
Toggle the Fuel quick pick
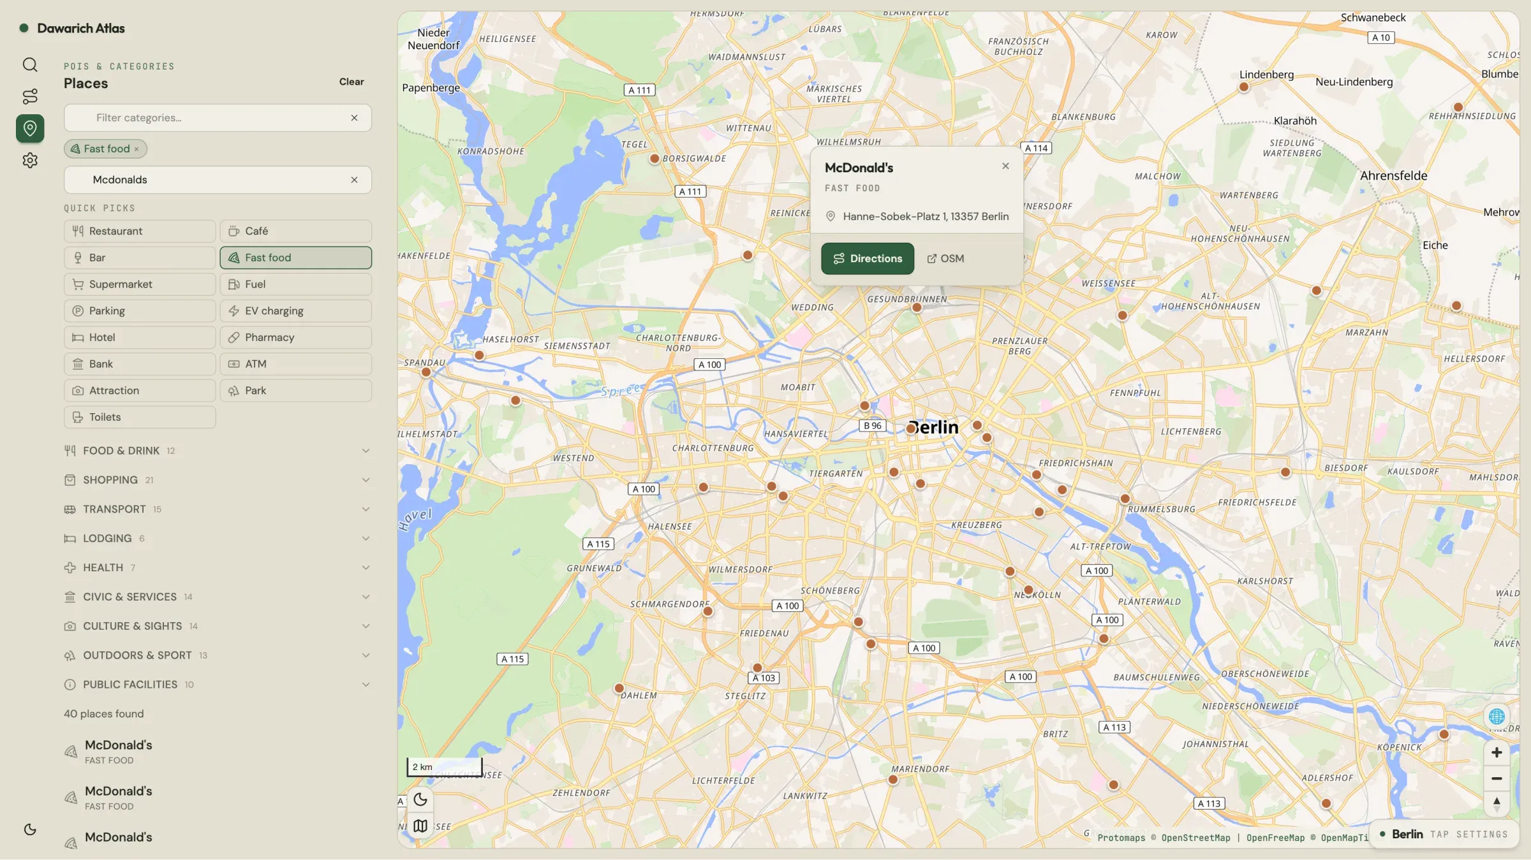point(295,284)
